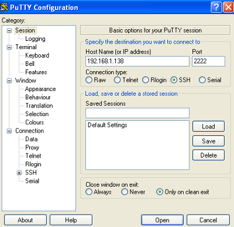Open the Connection category

pos(29,131)
